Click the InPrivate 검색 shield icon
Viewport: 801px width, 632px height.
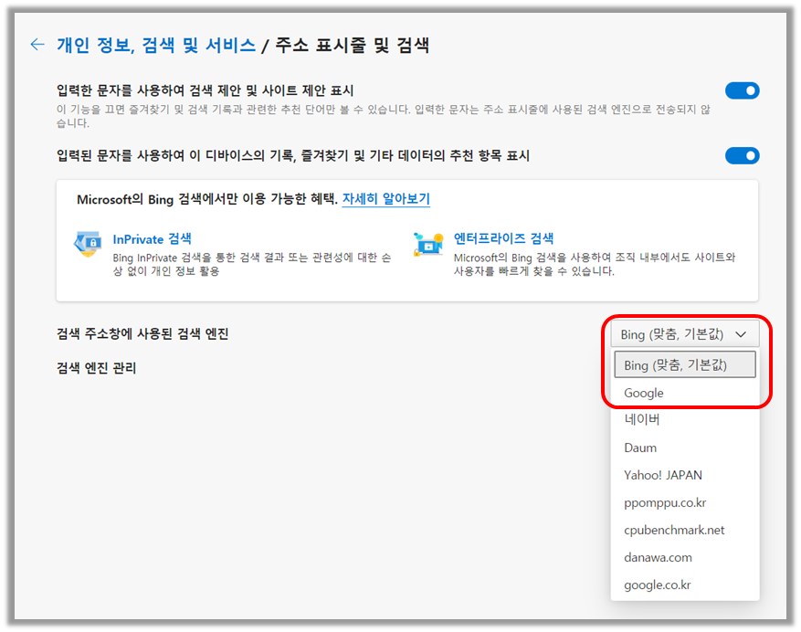(88, 244)
